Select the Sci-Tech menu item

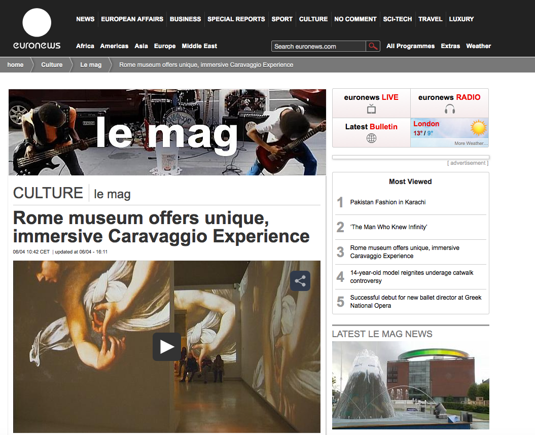click(397, 19)
